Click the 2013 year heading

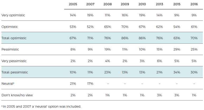[159, 4]
